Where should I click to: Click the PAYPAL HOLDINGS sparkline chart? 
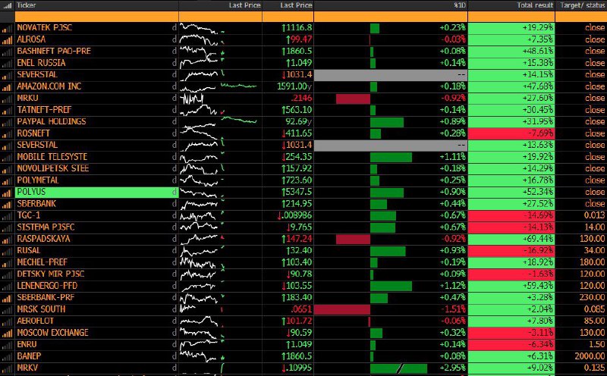pyautogui.click(x=219, y=122)
